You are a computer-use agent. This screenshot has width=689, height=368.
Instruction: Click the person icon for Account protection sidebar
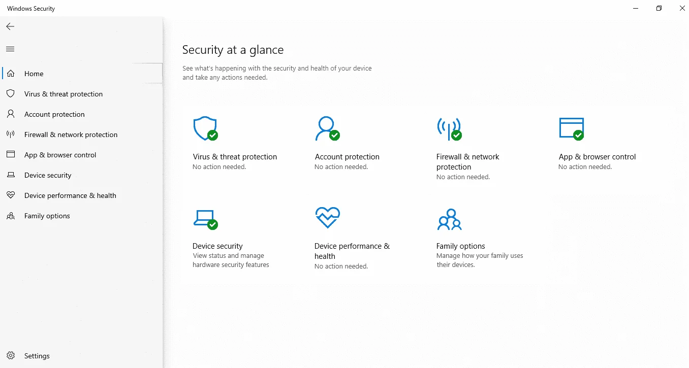coord(11,114)
